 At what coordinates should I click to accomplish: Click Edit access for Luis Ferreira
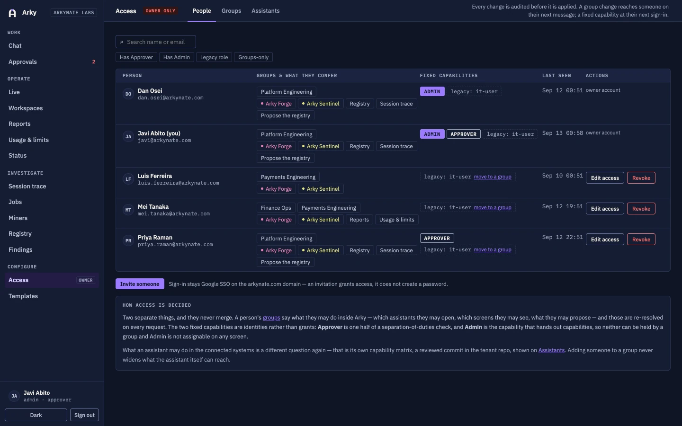(x=605, y=178)
